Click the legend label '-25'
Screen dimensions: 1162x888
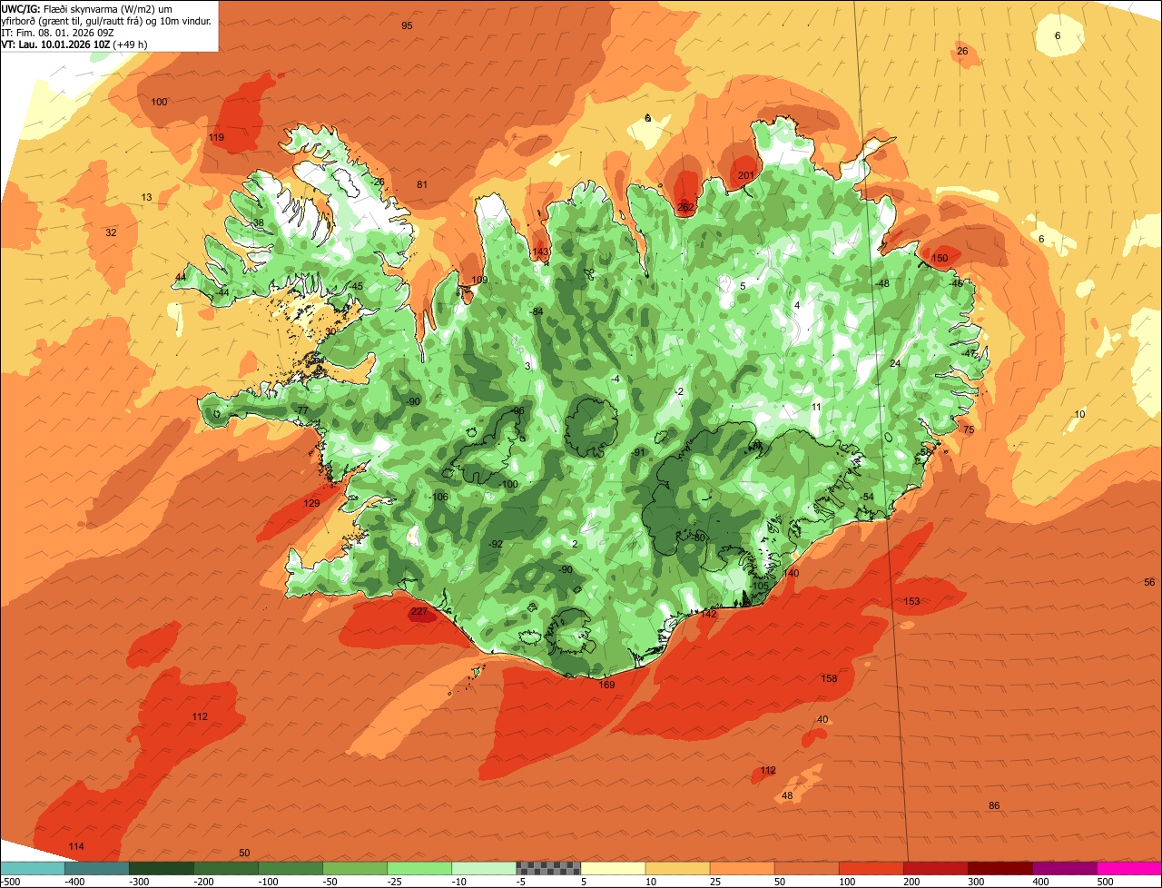pyautogui.click(x=396, y=882)
